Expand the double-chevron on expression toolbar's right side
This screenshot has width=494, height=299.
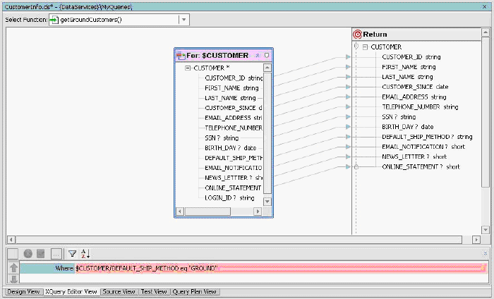click(485, 252)
